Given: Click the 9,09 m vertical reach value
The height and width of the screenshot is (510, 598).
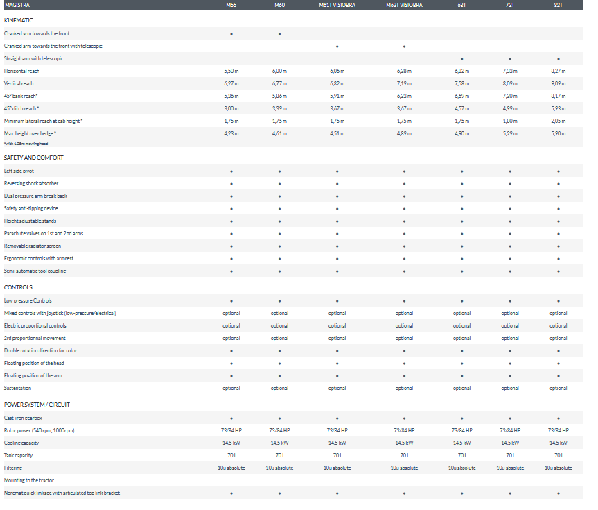Looking at the screenshot, I should 558,83.
